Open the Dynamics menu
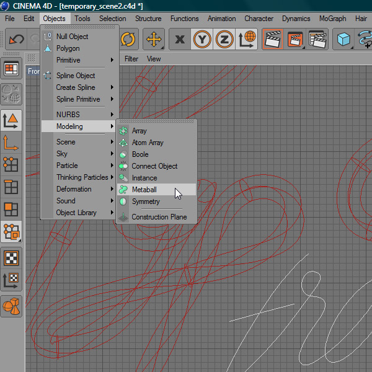372x372 pixels. point(296,19)
